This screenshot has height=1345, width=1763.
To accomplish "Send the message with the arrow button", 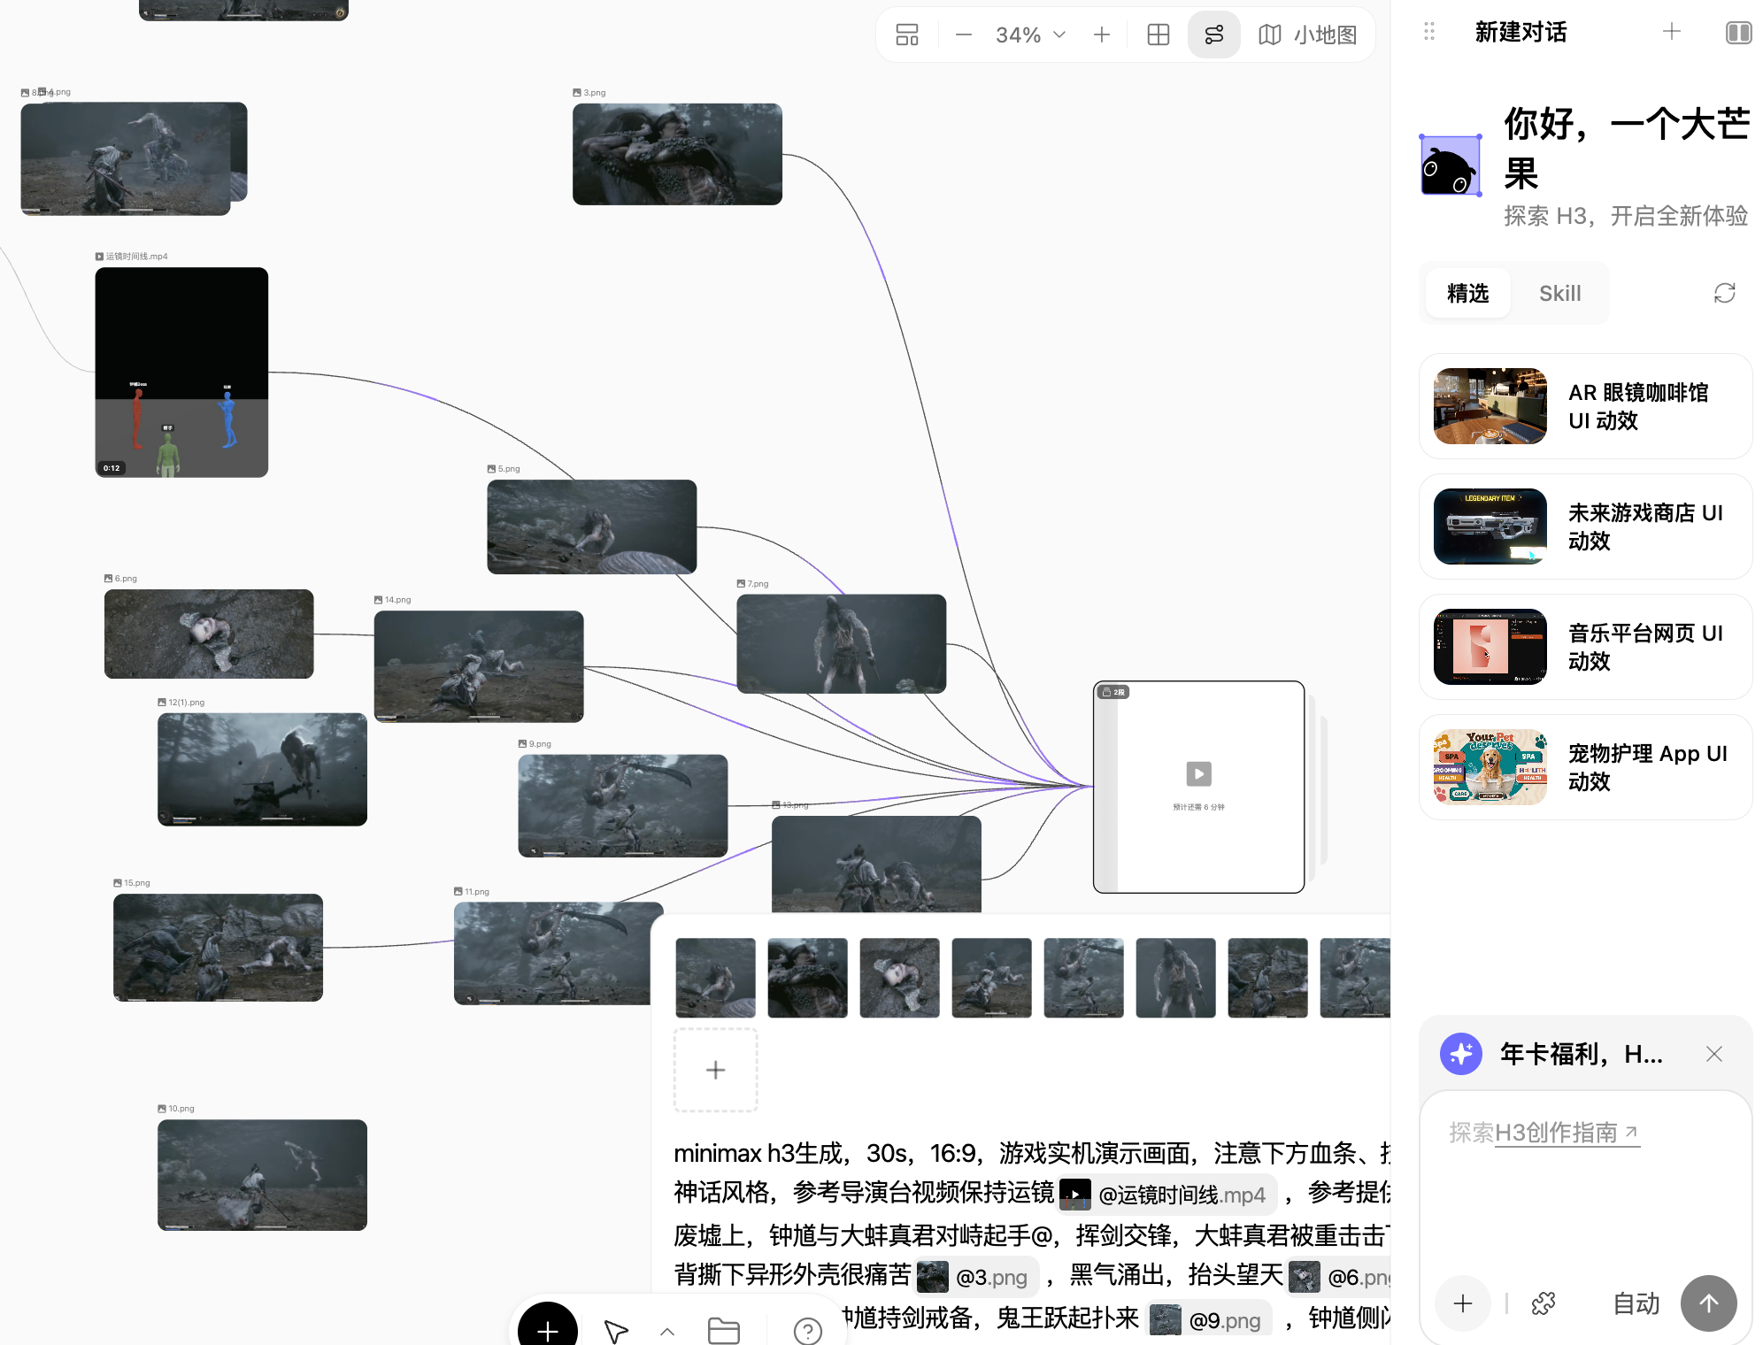I will click(1708, 1303).
